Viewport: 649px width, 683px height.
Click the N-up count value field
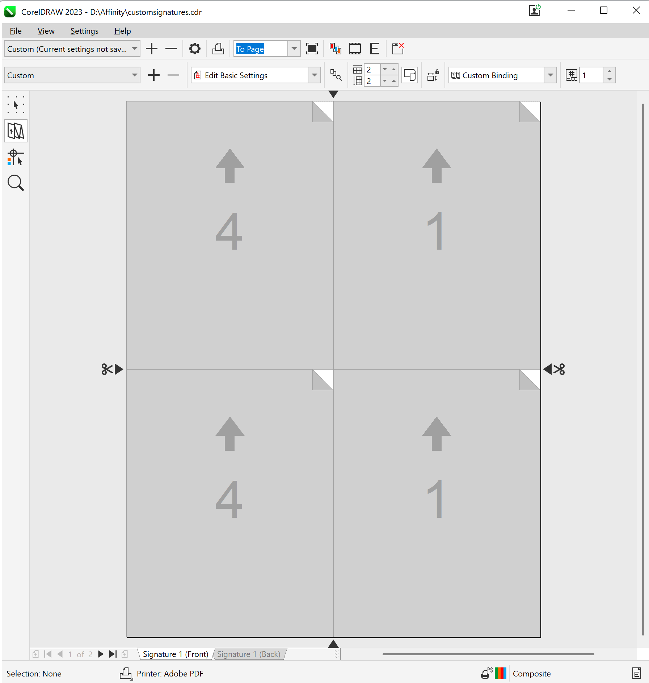[x=591, y=75]
